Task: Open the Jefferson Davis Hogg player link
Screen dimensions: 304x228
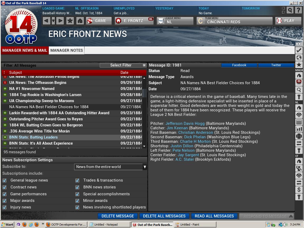Action: tap(185, 123)
